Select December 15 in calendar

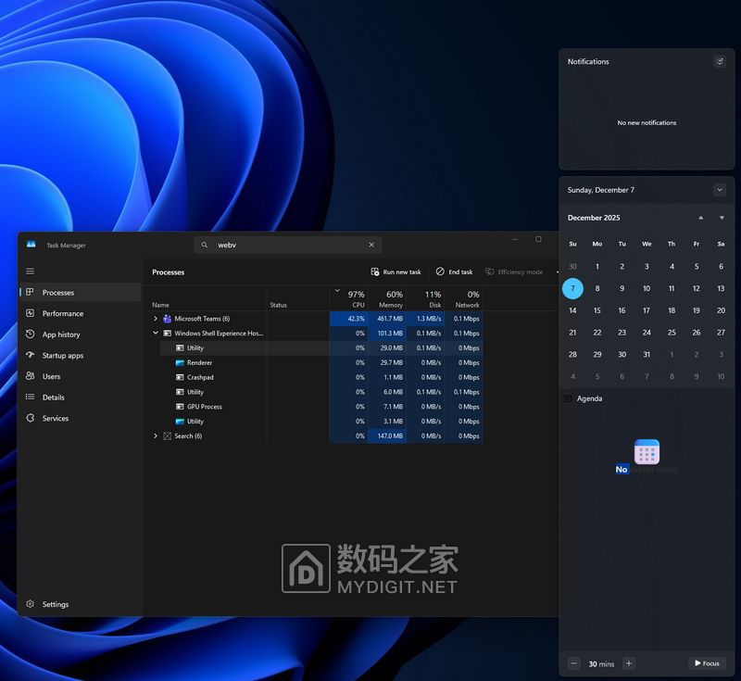(597, 310)
